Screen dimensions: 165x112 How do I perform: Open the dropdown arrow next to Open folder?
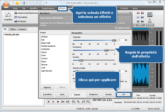point(20,3)
